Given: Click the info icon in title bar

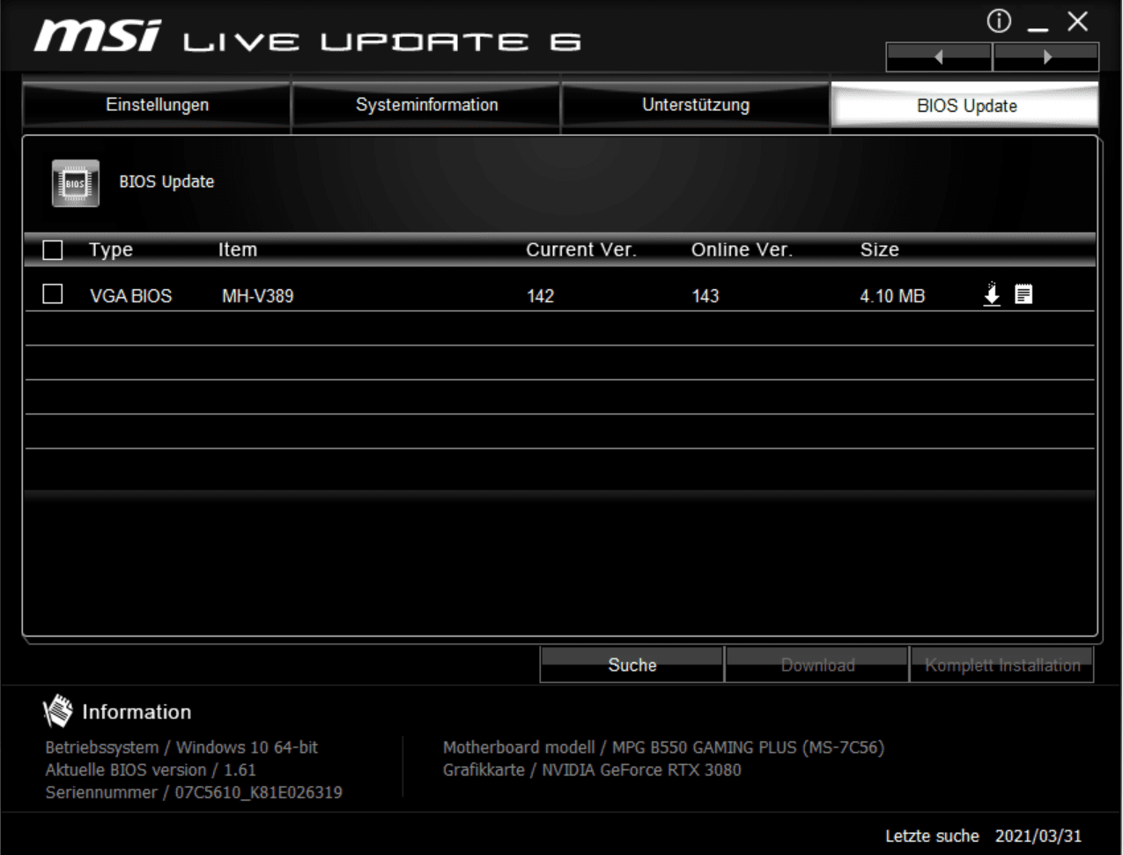Looking at the screenshot, I should [999, 20].
